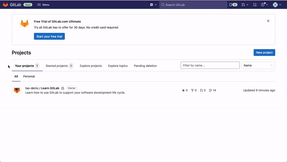Open the Explore projects tab
The height and width of the screenshot is (162, 287).
(x=91, y=66)
